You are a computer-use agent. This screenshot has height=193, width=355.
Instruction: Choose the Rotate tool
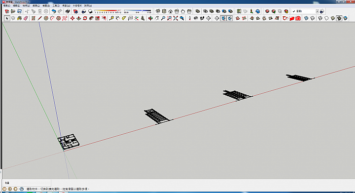pos(85,18)
